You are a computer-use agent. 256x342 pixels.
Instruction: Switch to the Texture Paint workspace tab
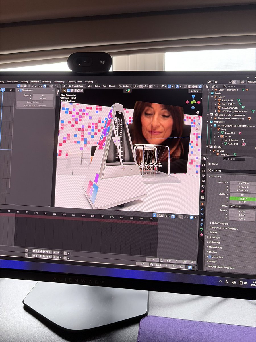(13, 82)
